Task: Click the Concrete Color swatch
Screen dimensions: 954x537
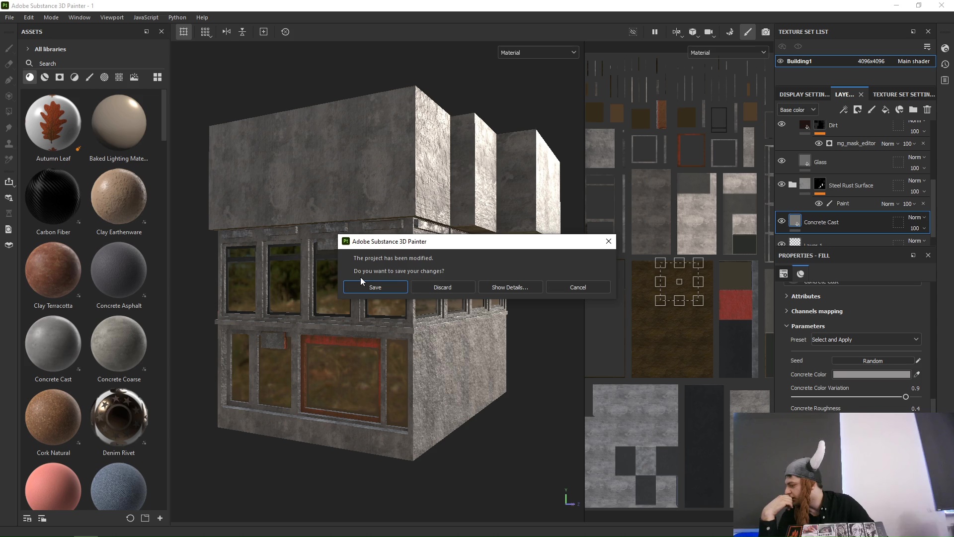Action: point(872,374)
